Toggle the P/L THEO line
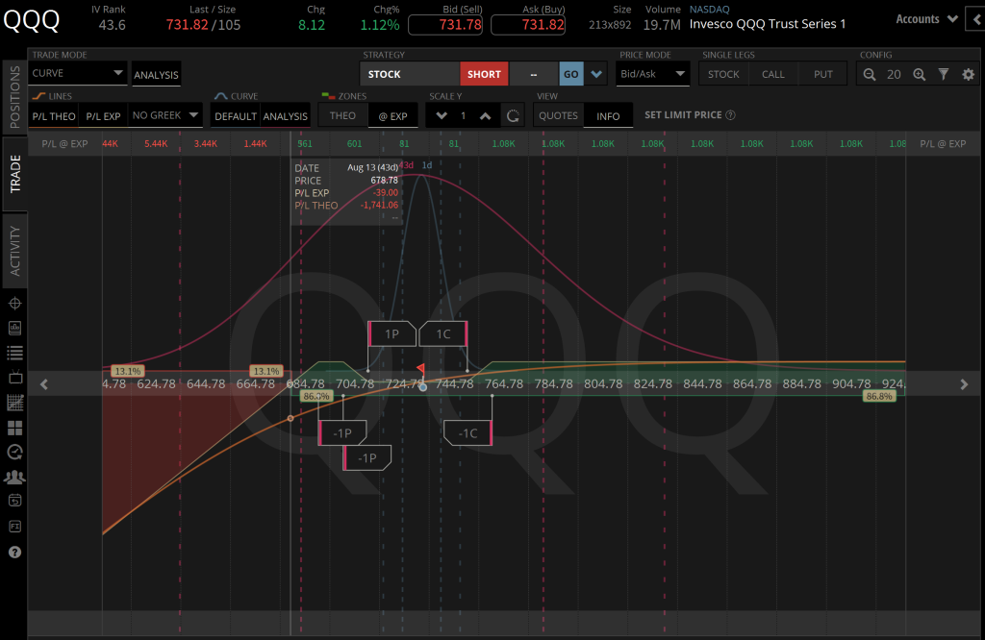 coord(54,116)
